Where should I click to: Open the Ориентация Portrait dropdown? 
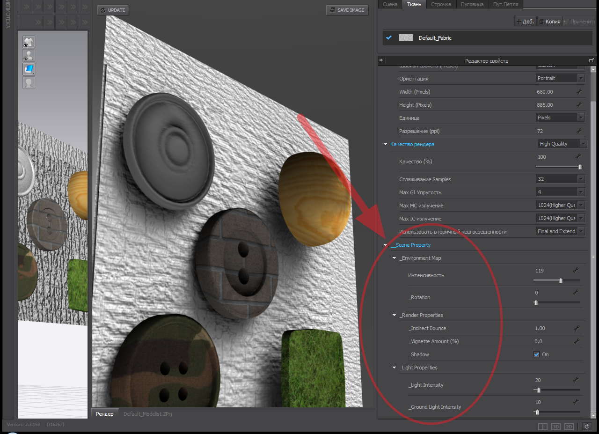(561, 78)
